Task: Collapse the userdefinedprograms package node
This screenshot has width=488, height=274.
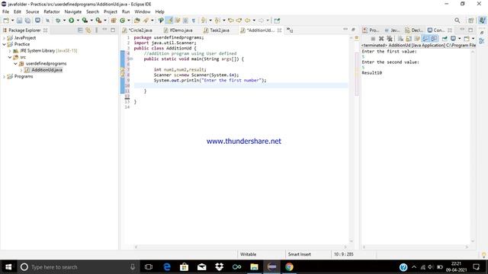Action: 15,63
